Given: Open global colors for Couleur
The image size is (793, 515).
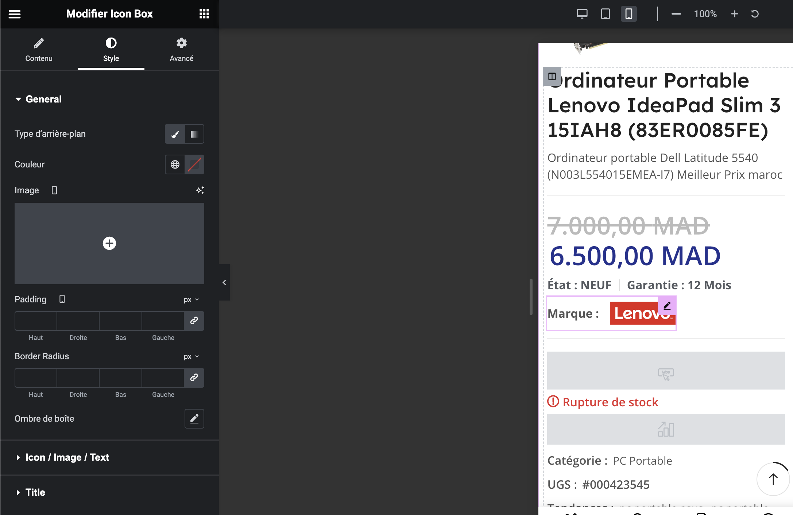Looking at the screenshot, I should [175, 164].
